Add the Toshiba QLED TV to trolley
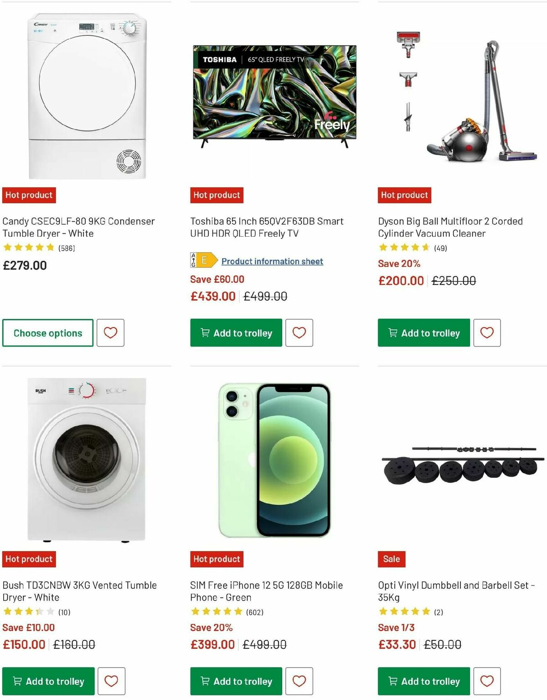This screenshot has width=547, height=700. 236,333
